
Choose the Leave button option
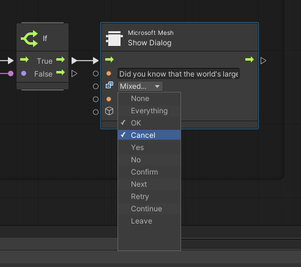coord(149,221)
